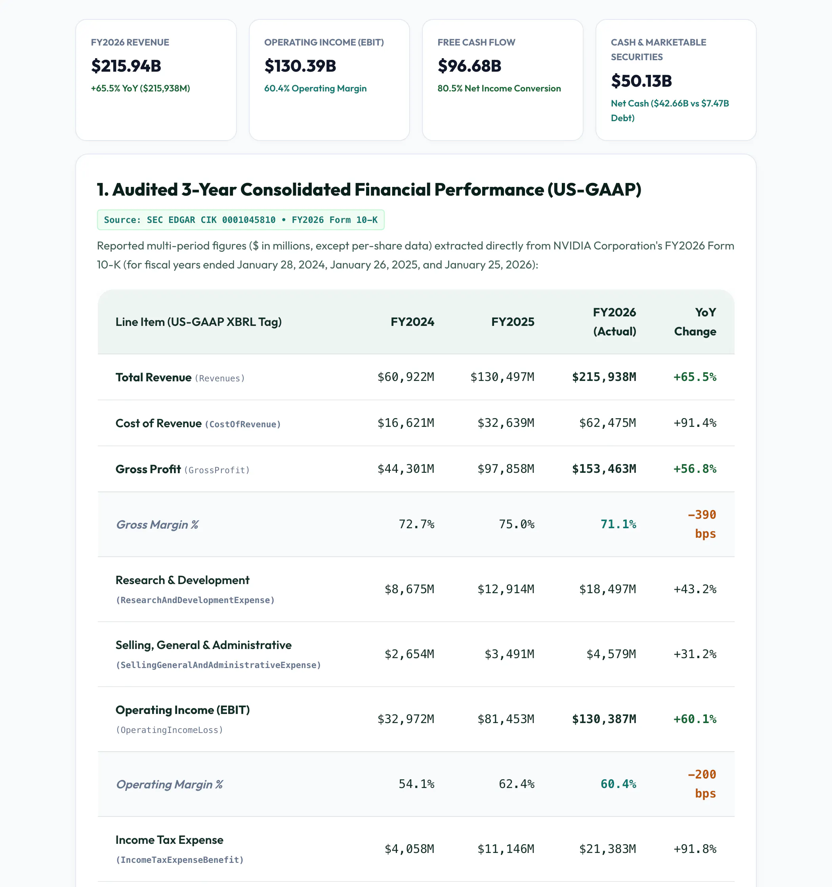Click SG&A FY2025 value $3,491M

(x=509, y=655)
